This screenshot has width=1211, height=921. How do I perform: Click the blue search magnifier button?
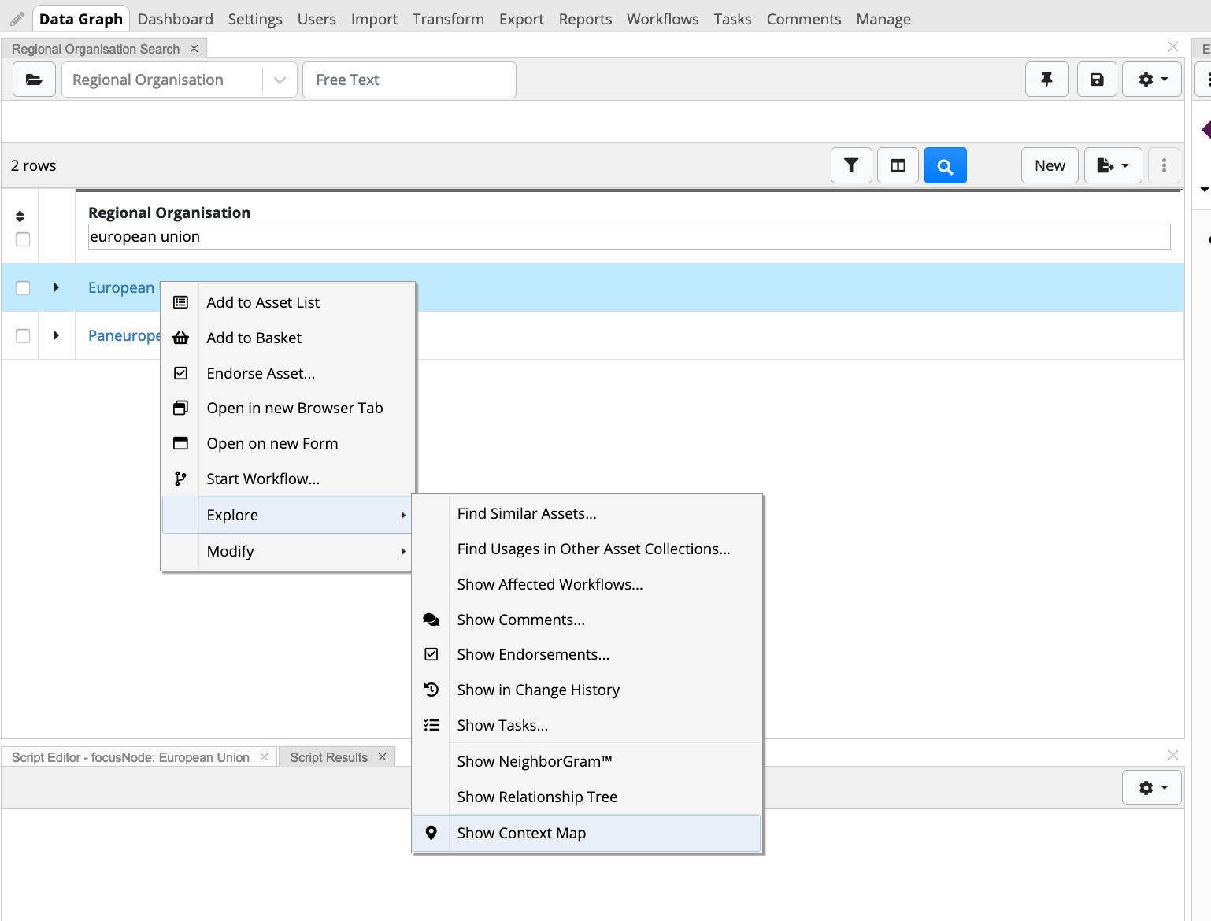(x=945, y=165)
